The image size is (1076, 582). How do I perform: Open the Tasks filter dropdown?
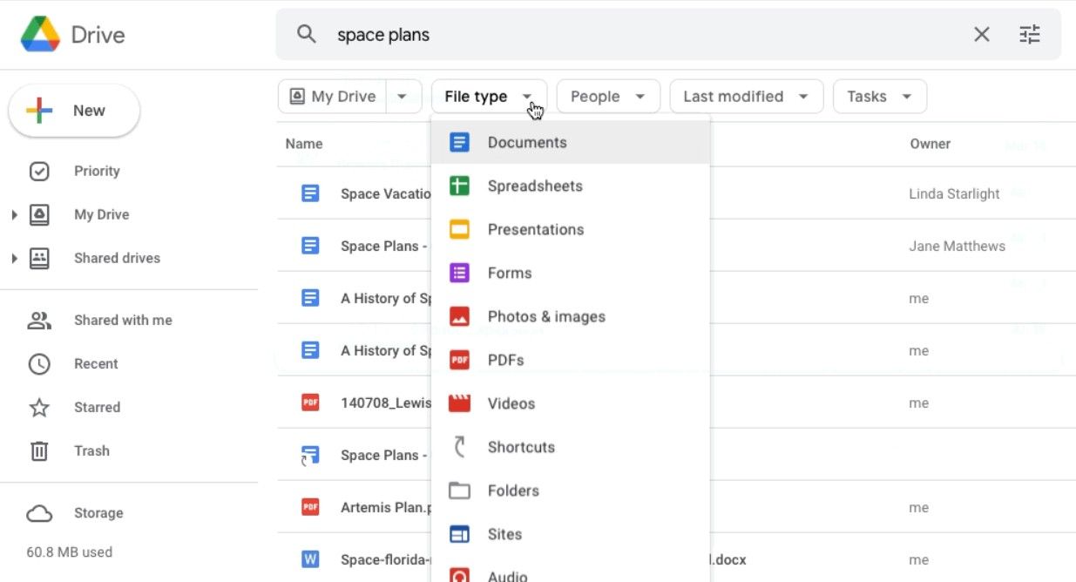coord(879,96)
